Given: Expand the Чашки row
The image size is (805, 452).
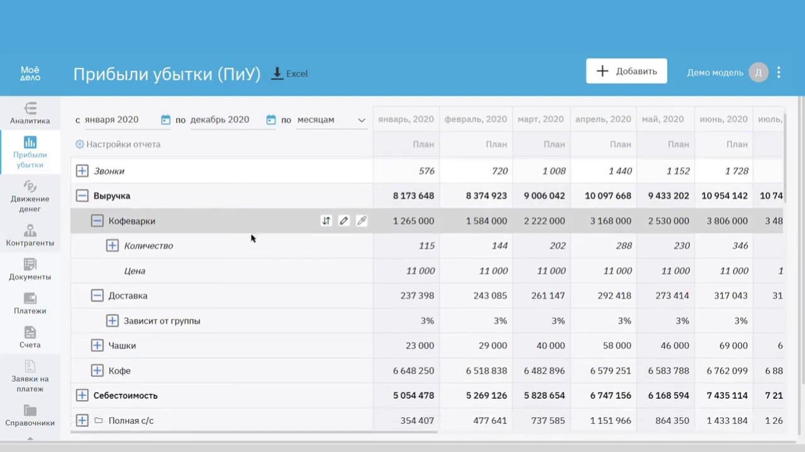Looking at the screenshot, I should pos(97,345).
